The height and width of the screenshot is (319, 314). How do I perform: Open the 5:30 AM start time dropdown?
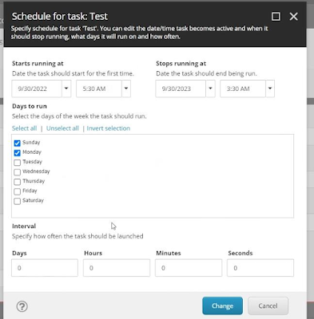[x=126, y=89]
